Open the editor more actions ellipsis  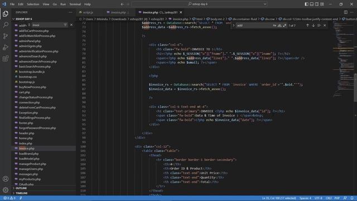click(x=352, y=12)
